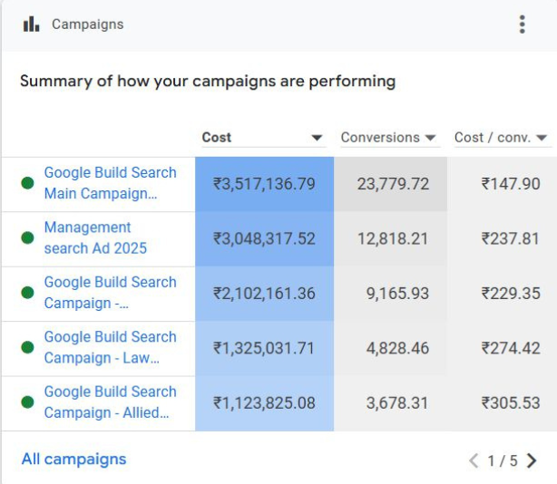557x484 pixels.
Task: Click the Campaigns card title
Action: (x=87, y=24)
